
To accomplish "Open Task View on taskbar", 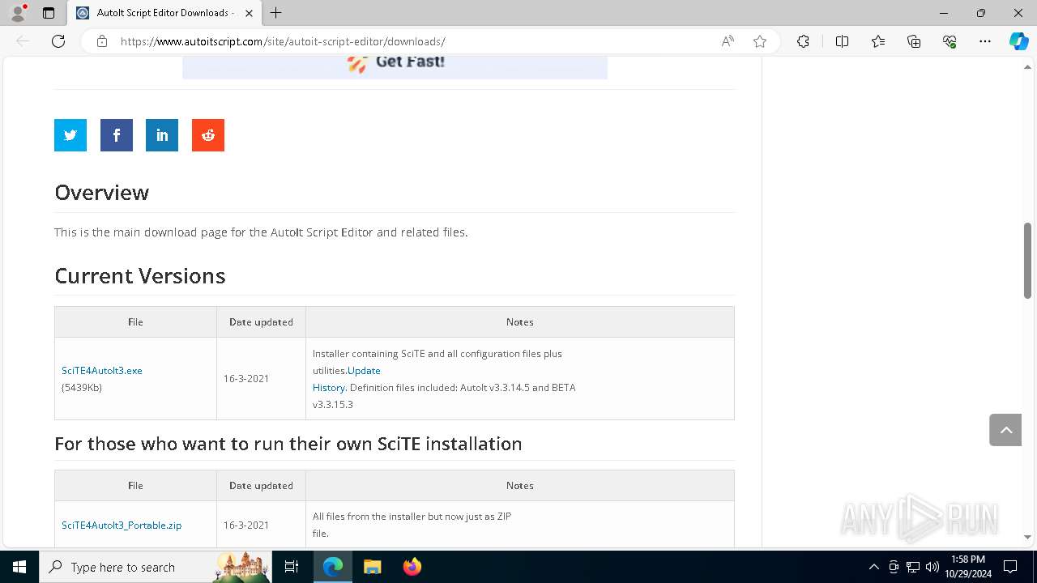I will pos(292,567).
